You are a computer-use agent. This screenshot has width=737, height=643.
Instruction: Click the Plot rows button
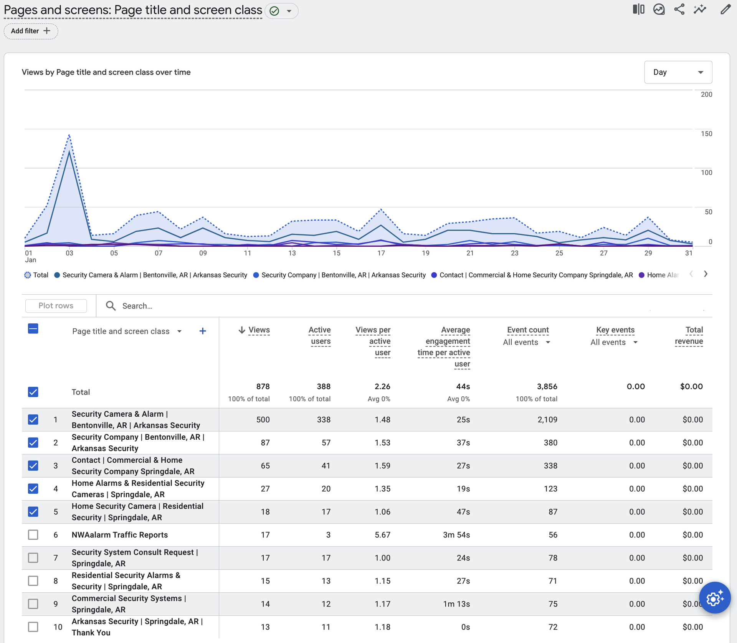click(56, 306)
